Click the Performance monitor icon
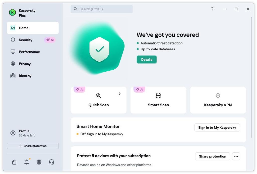Image resolution: width=257 pixels, height=174 pixels. (x=13, y=52)
